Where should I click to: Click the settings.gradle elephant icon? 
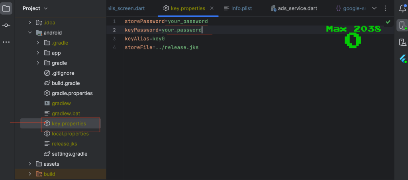[x=47, y=154]
